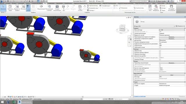The height and width of the screenshot is (104, 186).
Task: Toggle Crop Region Visible (Показать границу обрезки) checkbox
Action: tap(160, 53)
